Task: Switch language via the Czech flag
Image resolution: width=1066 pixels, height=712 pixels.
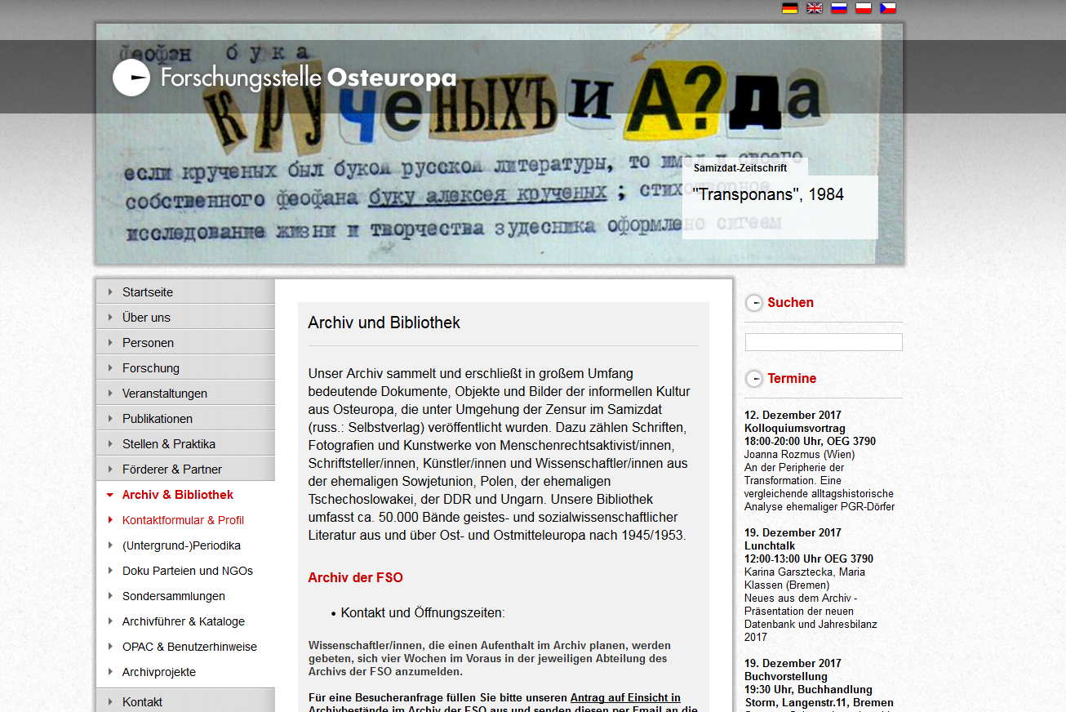Action: pyautogui.click(x=888, y=8)
